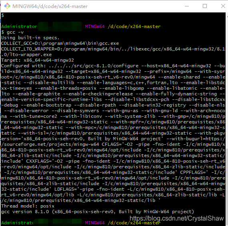Click 'Using built-in specs.' line
The image size is (228, 226).
click(x=30, y=38)
